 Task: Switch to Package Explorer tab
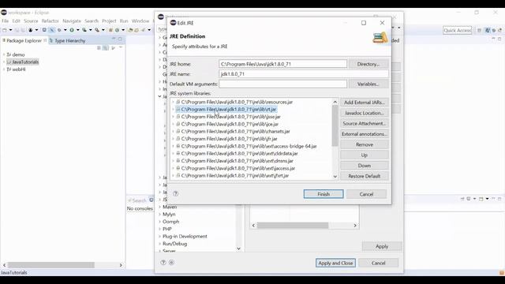pos(24,40)
